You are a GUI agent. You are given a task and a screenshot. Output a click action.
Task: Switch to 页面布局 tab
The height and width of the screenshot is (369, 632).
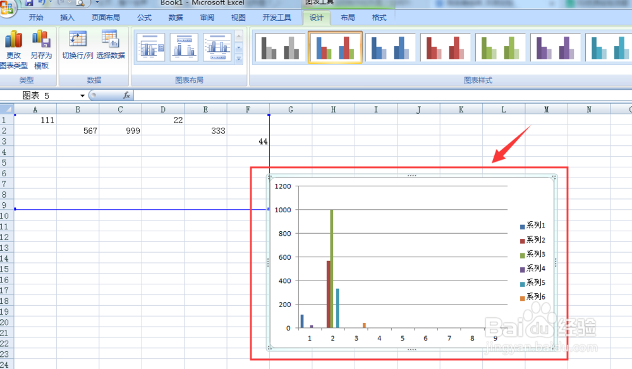pyautogui.click(x=106, y=17)
